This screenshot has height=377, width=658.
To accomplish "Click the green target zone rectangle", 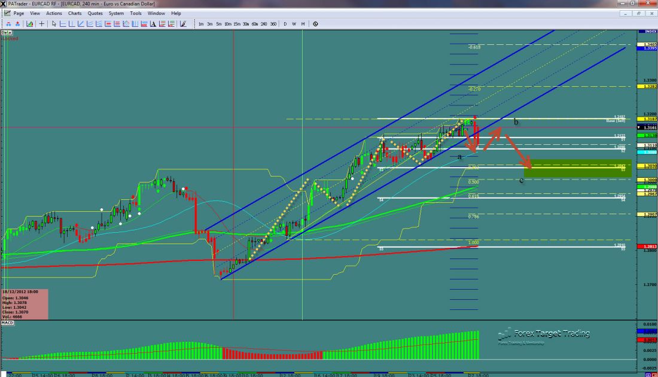I will point(577,169).
